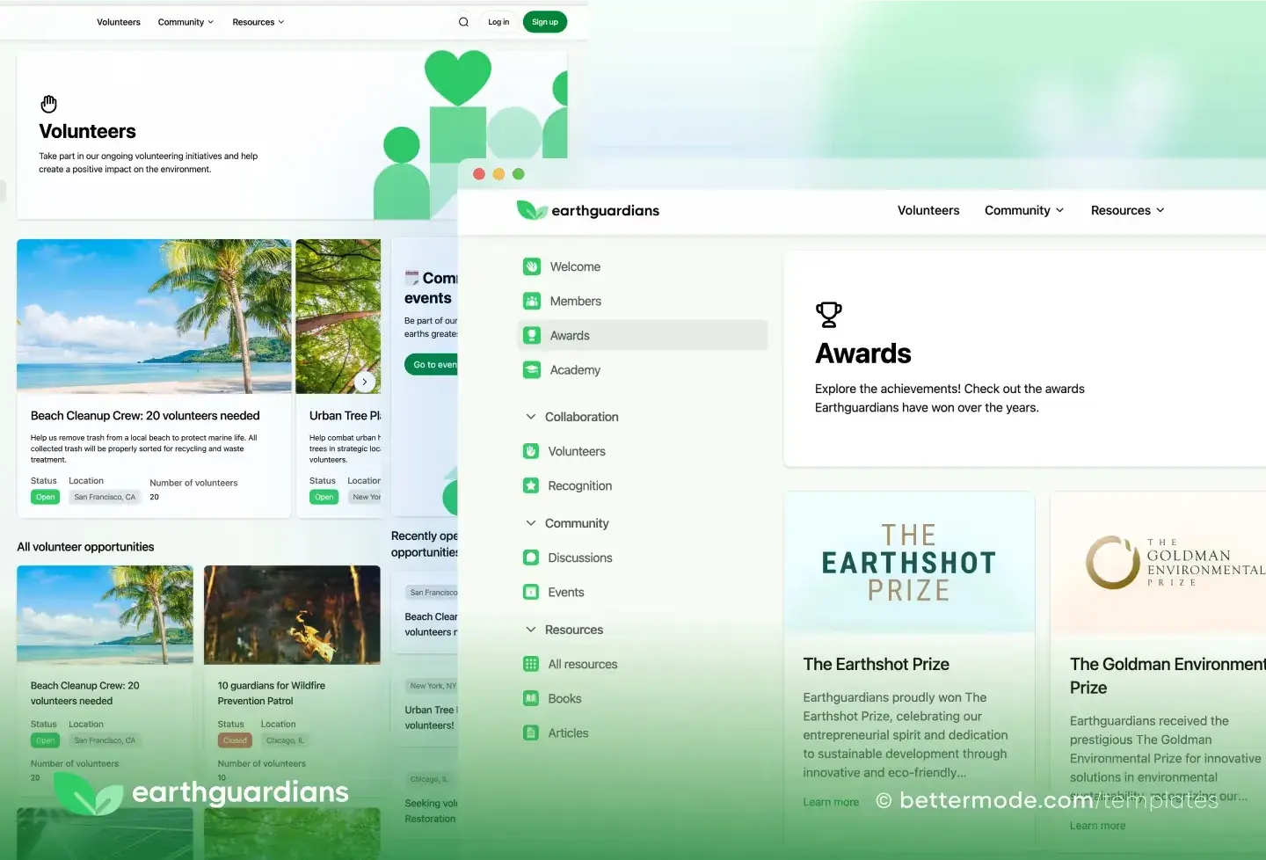Open the Goldman Environmental Prize logo image
1266x860 pixels.
coord(1158,563)
